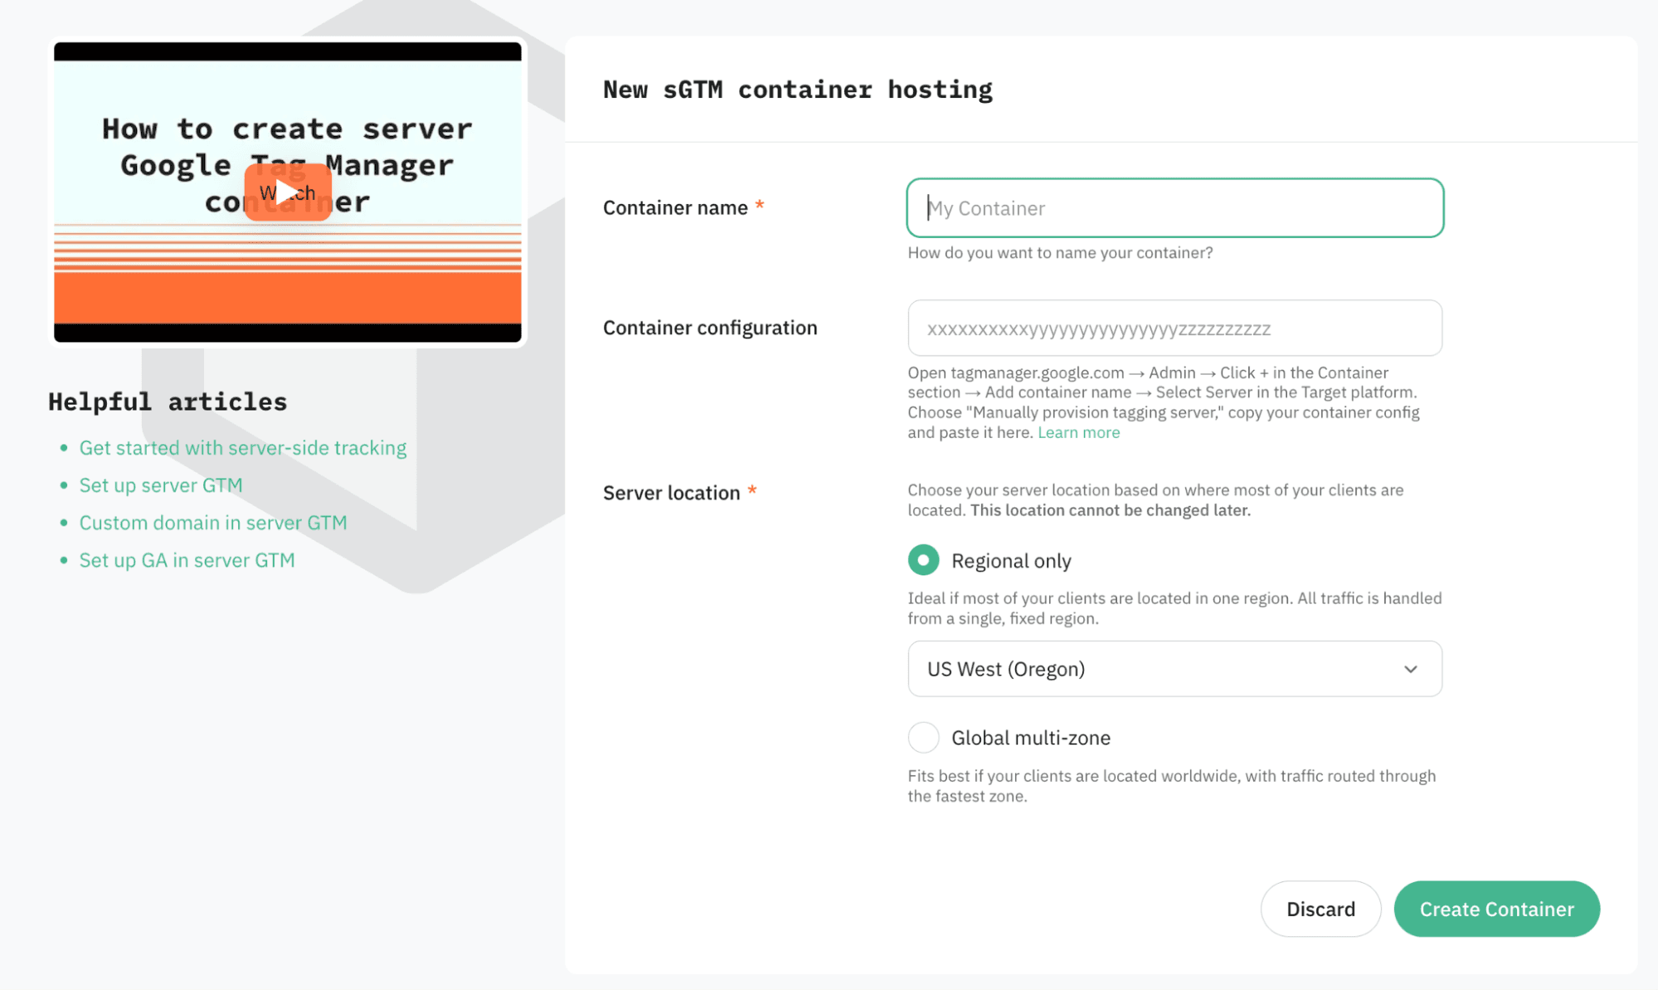Click the Create Container button
The height and width of the screenshot is (990, 1658).
[1496, 910]
